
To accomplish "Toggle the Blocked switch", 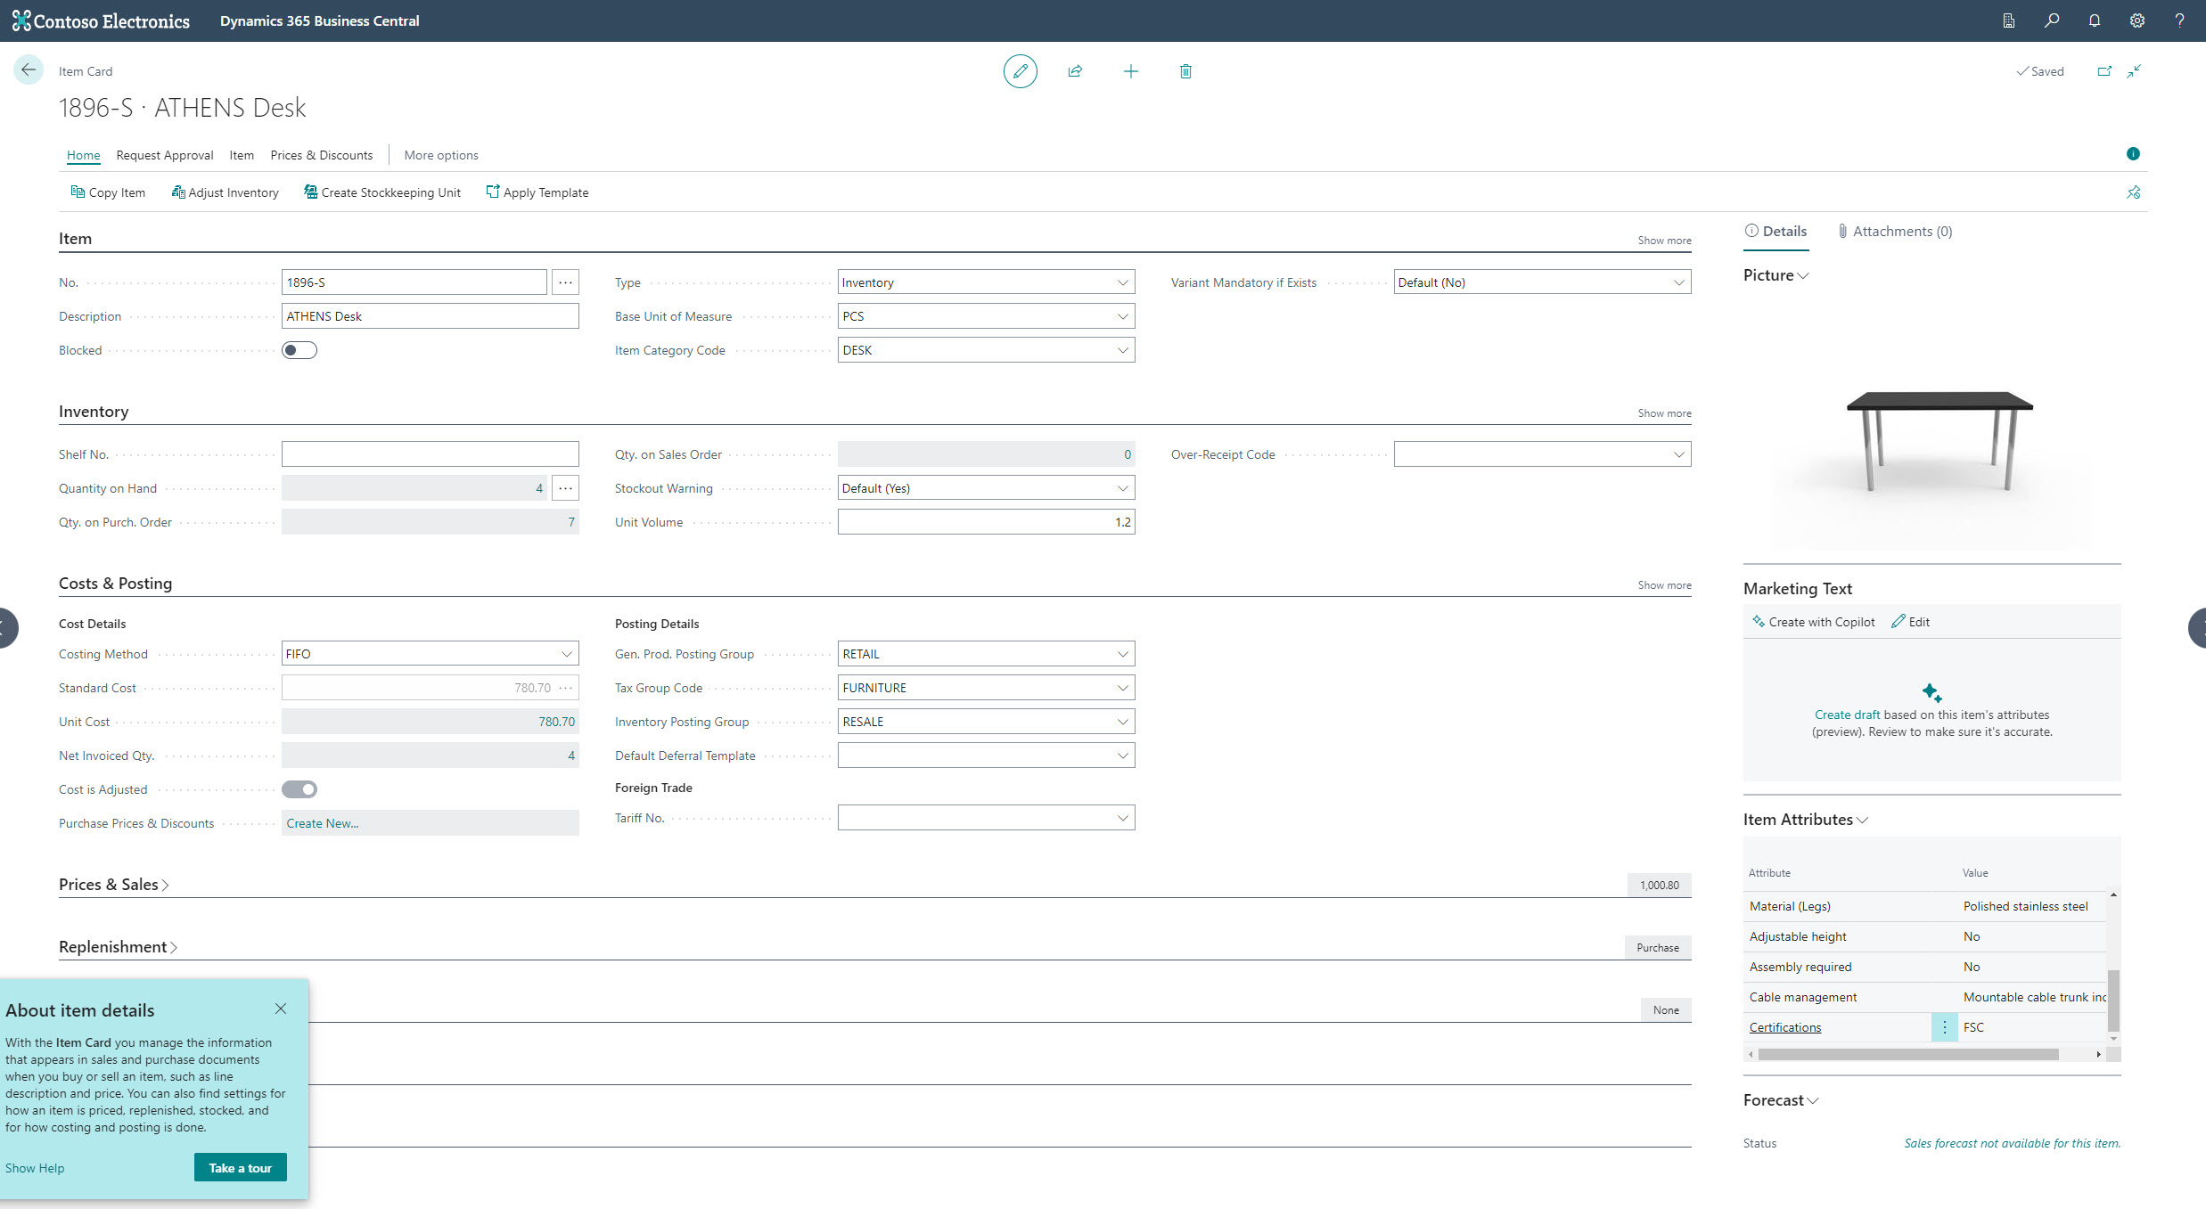I will point(299,350).
